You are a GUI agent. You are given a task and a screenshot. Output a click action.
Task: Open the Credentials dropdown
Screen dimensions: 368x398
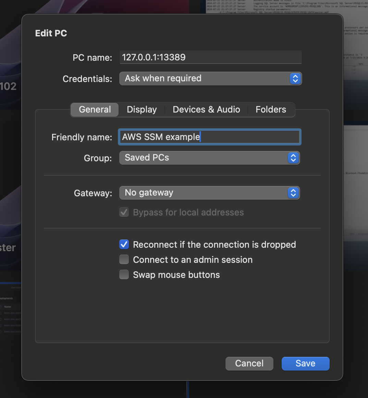(210, 79)
